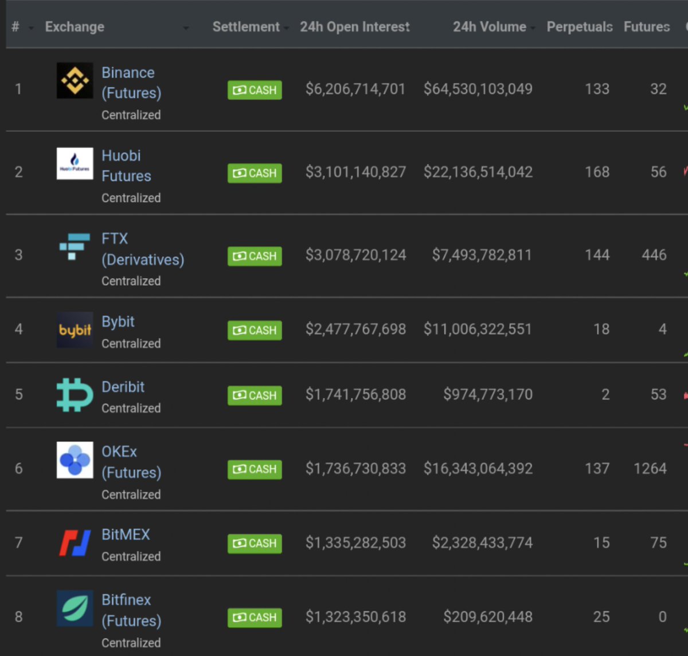The height and width of the screenshot is (656, 688).
Task: Click FTX futures count 446
Action: pyautogui.click(x=654, y=255)
